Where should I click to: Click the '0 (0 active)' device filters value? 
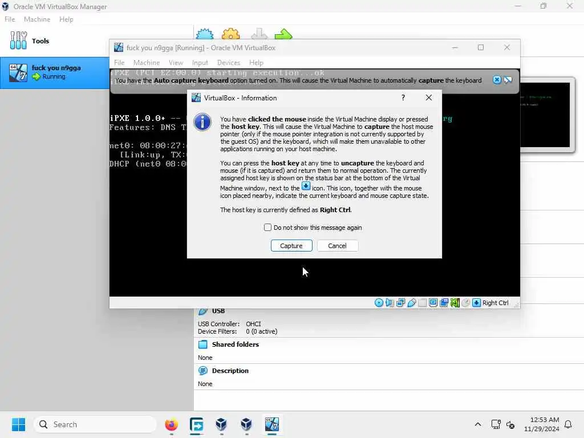coord(261,331)
